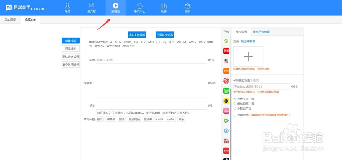
Task: Click the plus box to add cover
Action: tap(248, 56)
